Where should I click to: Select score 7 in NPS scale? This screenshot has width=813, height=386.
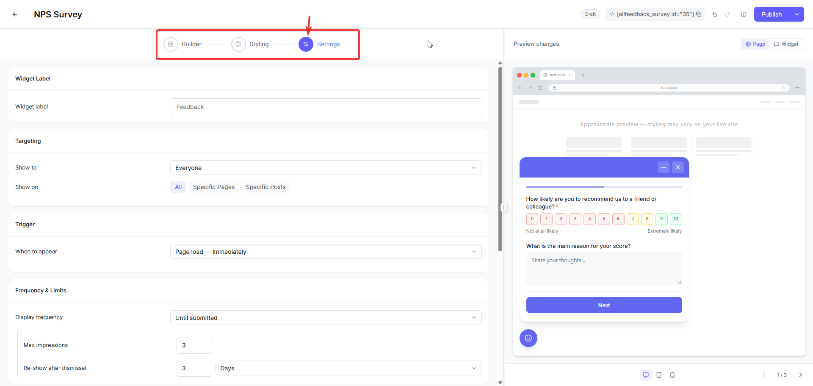point(633,219)
